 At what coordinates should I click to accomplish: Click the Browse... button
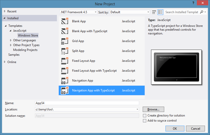tap(153, 109)
